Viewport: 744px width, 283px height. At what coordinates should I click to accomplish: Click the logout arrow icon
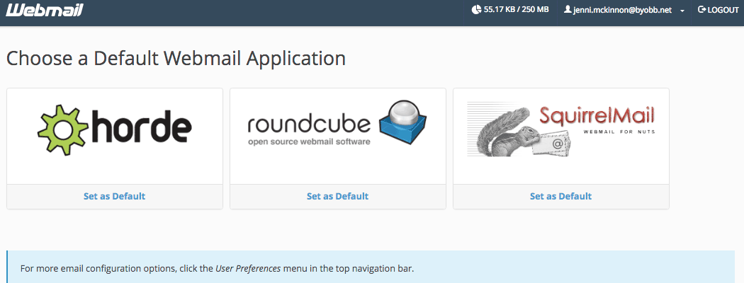point(701,9)
